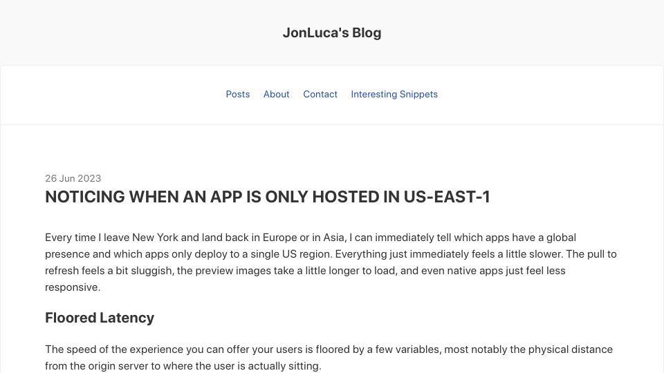
Task: Go to the About page
Action: click(x=276, y=95)
